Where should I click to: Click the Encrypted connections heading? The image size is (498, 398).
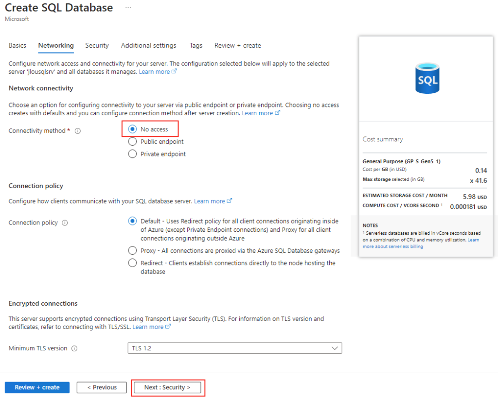43,303
